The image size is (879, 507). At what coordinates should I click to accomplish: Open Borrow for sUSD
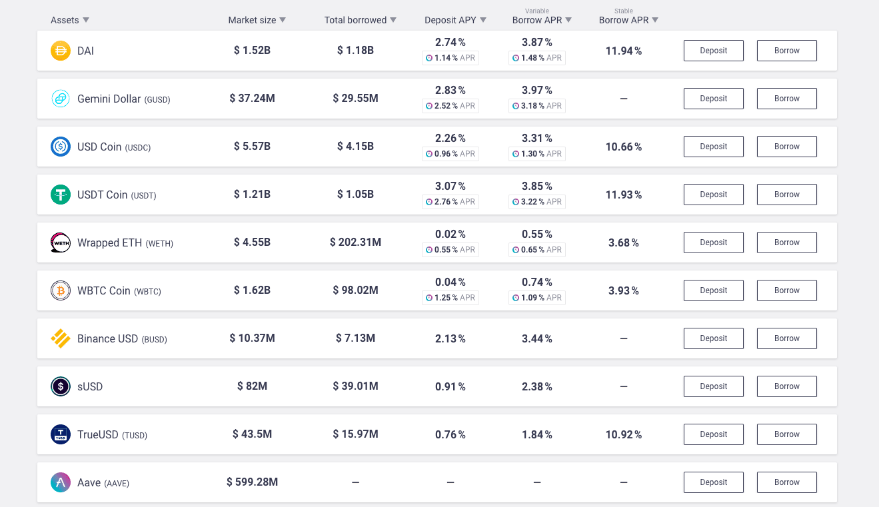(787, 386)
